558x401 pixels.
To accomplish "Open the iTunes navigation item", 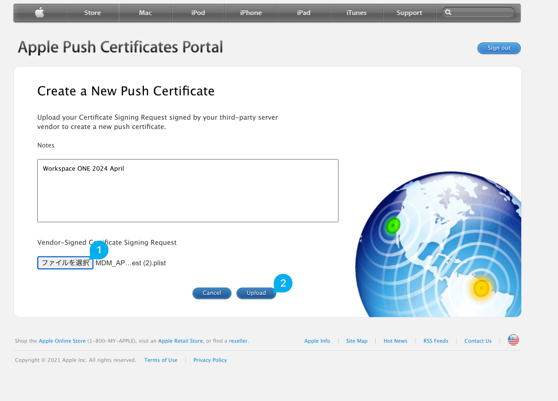I will pos(356,13).
